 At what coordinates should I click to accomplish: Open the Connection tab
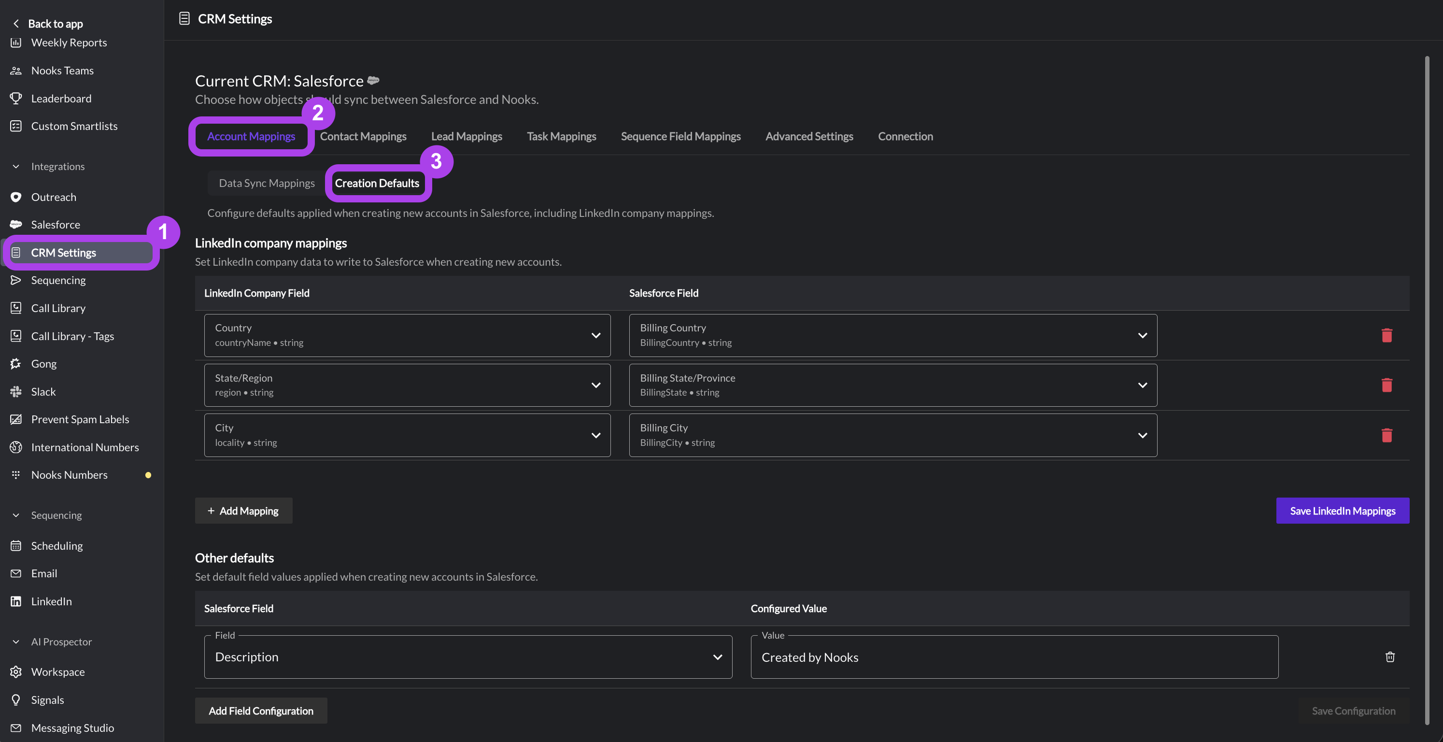tap(905, 136)
